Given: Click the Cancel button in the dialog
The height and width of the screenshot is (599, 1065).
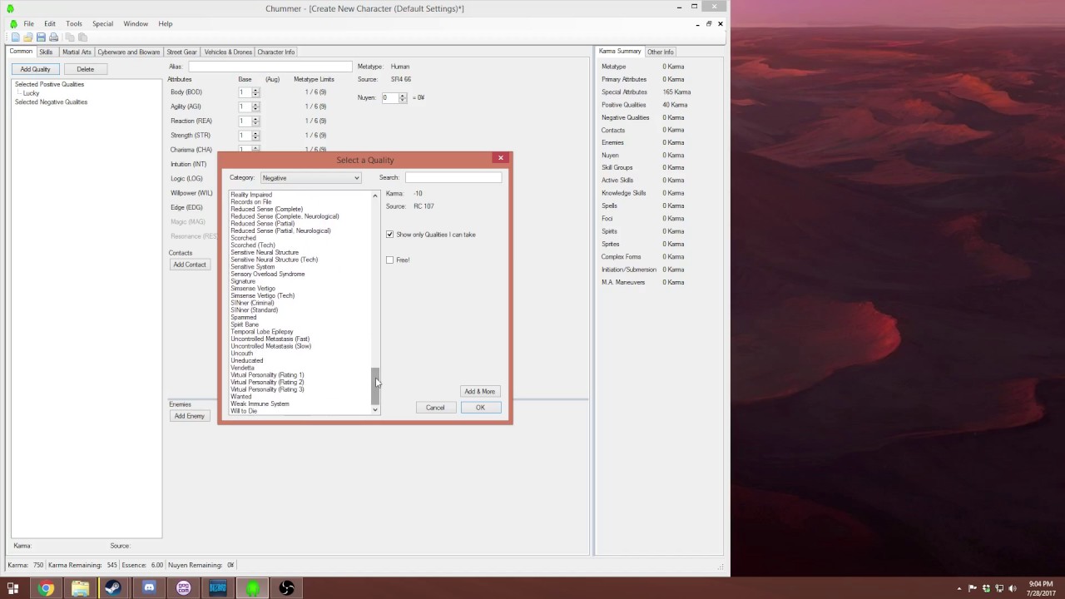Looking at the screenshot, I should pyautogui.click(x=435, y=408).
